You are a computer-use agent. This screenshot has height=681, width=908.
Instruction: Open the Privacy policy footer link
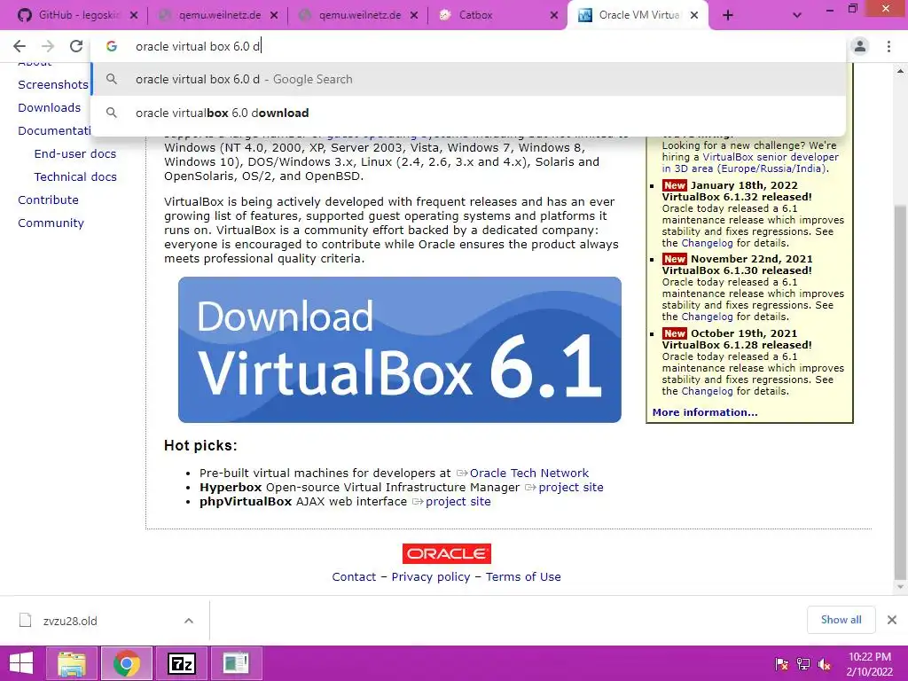[x=431, y=576]
